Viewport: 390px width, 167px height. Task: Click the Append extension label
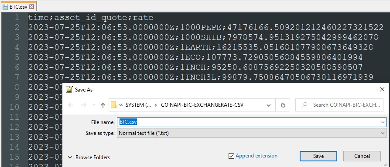[x=257, y=156]
